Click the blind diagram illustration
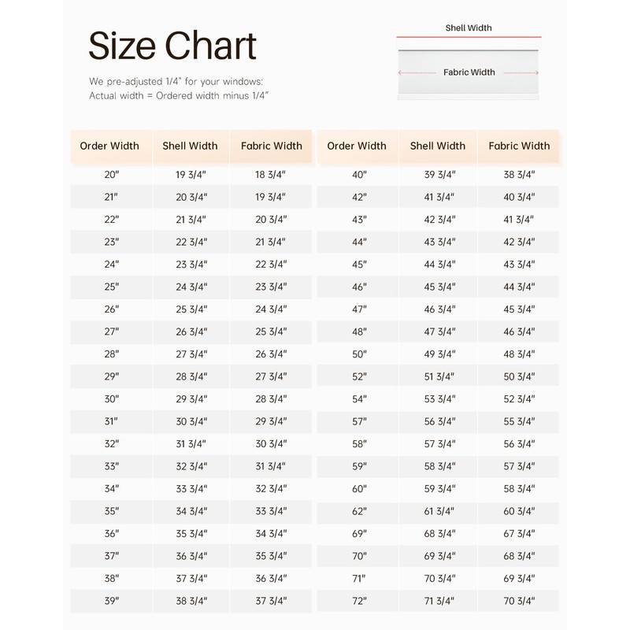The image size is (630, 630). coord(469,71)
